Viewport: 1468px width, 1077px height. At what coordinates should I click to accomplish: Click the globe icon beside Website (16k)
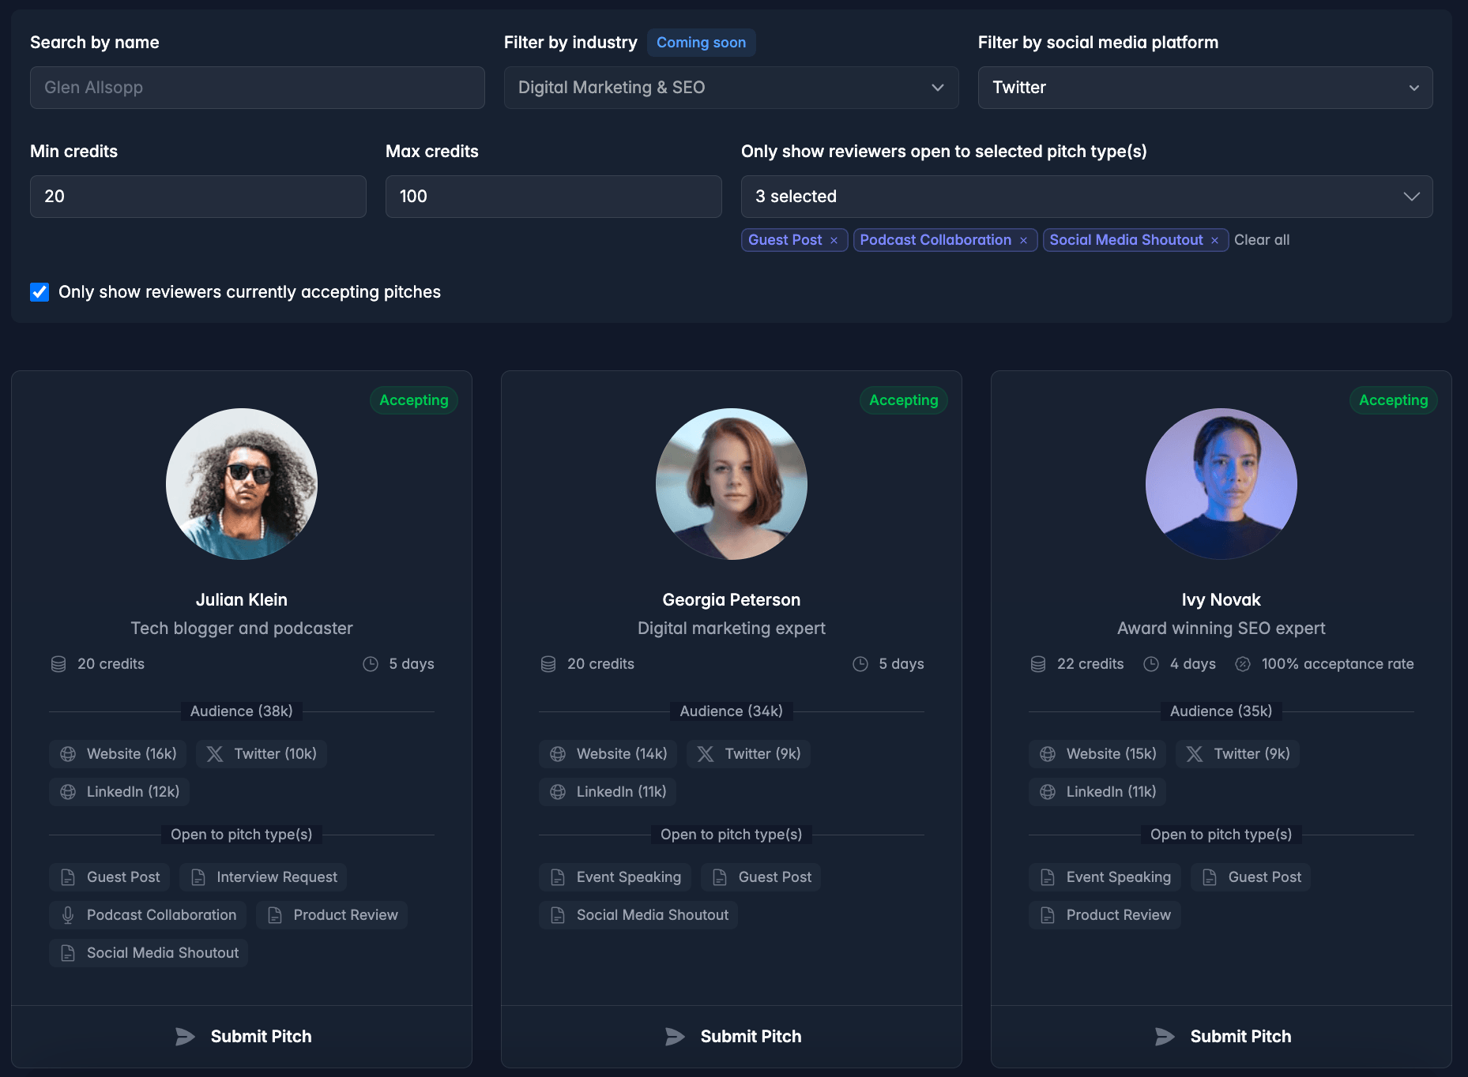[x=68, y=754]
